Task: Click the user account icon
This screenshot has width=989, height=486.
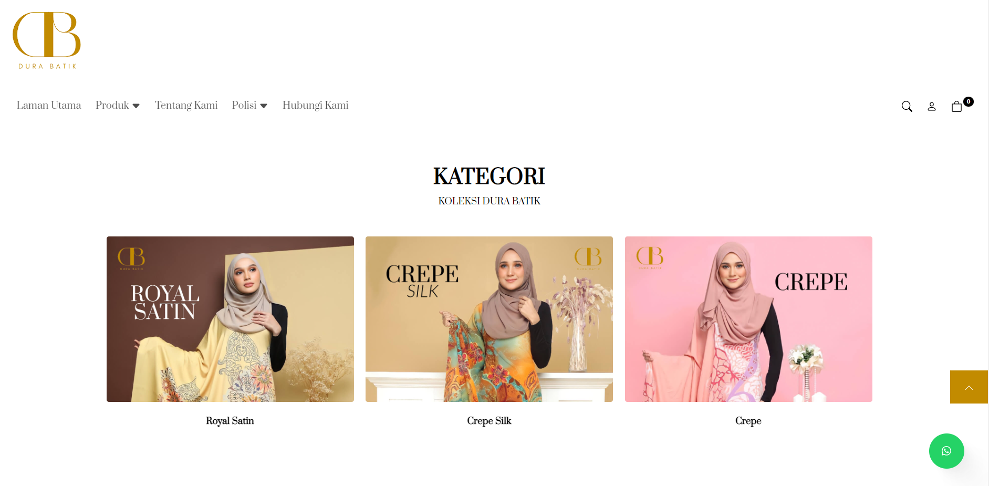Action: tap(932, 107)
